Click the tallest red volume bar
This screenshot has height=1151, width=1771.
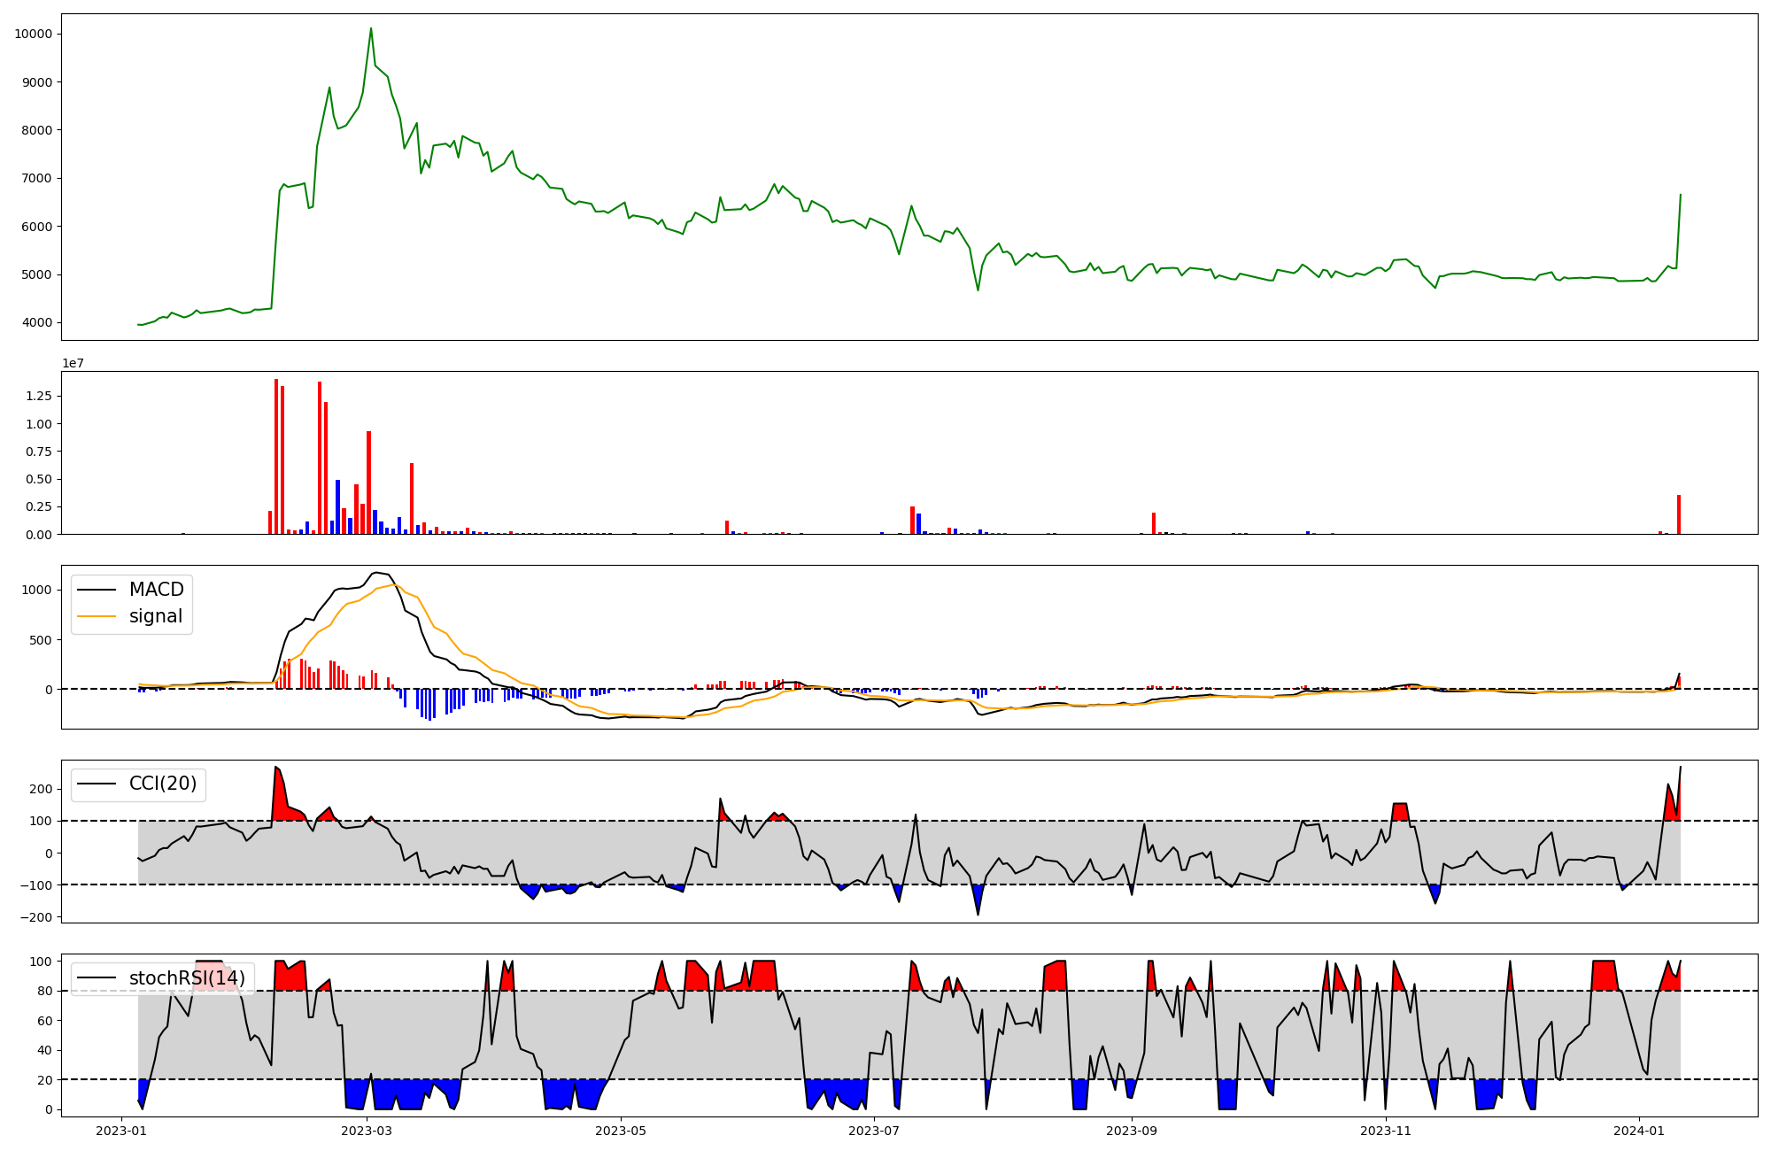tap(276, 457)
